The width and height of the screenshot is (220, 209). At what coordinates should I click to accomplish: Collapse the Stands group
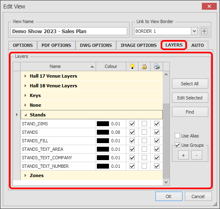[x=25, y=115]
